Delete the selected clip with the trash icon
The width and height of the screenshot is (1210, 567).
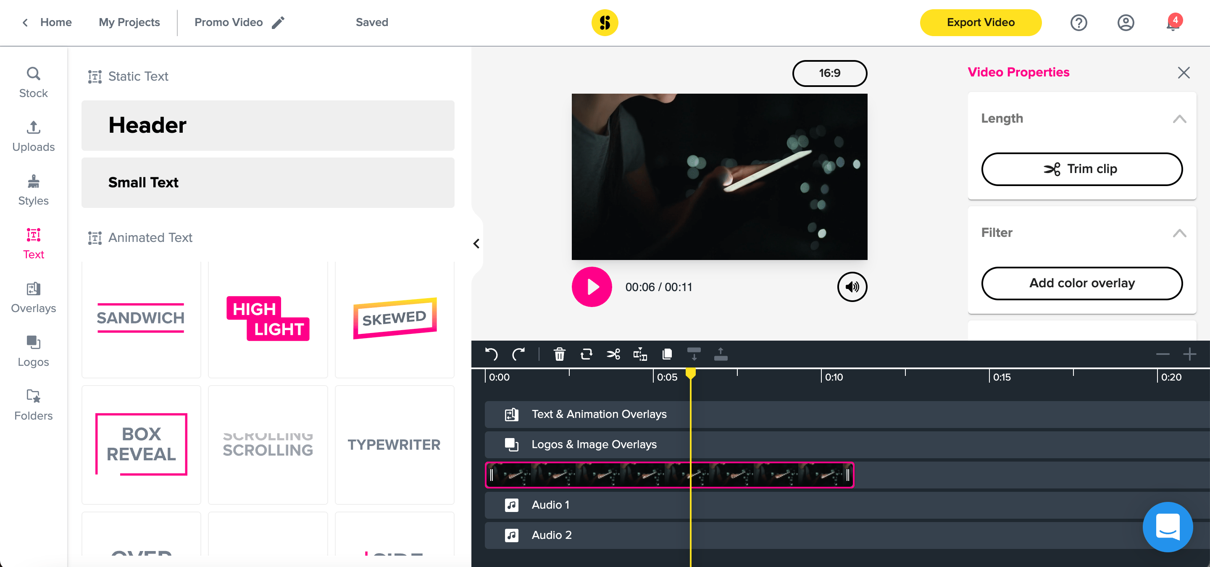(x=559, y=354)
